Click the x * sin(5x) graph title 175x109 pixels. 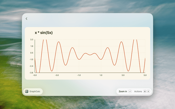click(x=44, y=33)
